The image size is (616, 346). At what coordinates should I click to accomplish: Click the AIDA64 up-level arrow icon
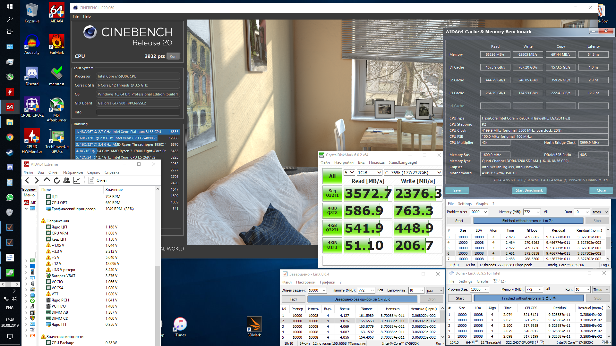47,180
